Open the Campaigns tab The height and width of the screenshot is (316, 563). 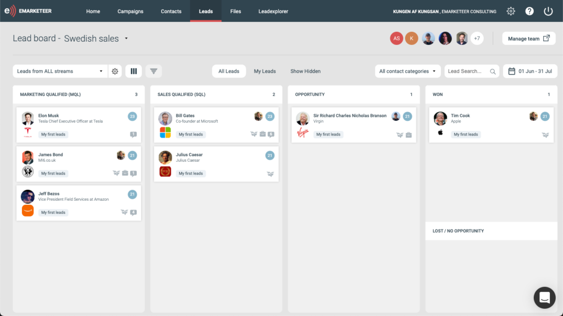[x=130, y=11]
